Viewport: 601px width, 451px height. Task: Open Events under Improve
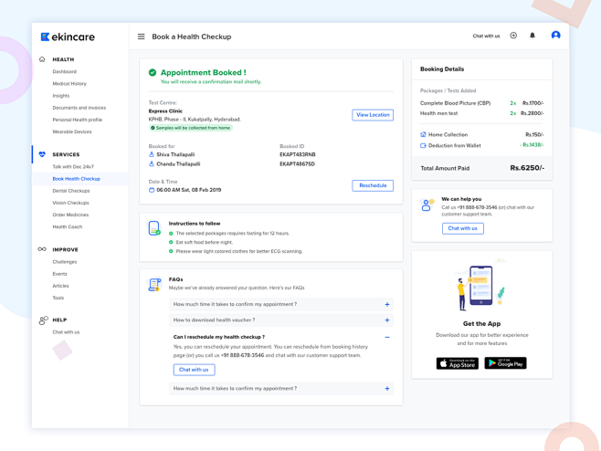coord(59,274)
